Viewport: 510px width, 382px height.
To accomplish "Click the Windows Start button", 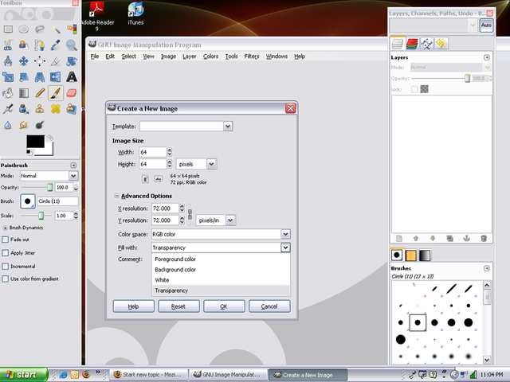I will [23, 375].
